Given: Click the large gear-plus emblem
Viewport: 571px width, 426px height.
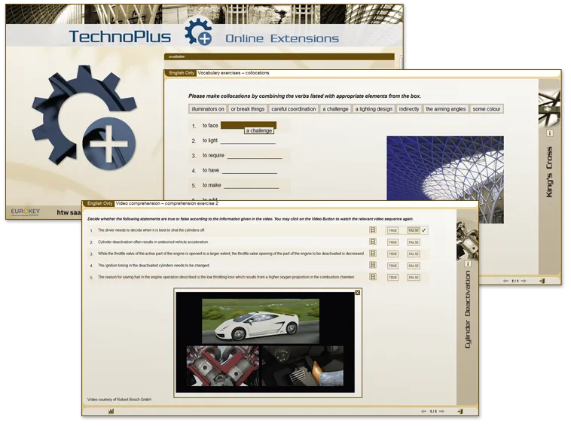Looking at the screenshot, I should pyautogui.click(x=84, y=117).
